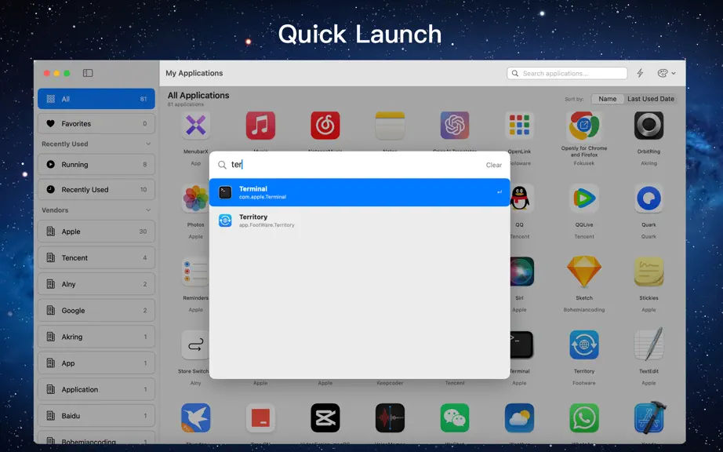The image size is (723, 452).
Task: Click the Xcode hammer icon
Action: (650, 417)
